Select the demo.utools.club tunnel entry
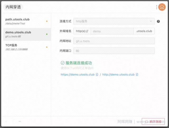This screenshot has width=169, height=128. click(27, 34)
